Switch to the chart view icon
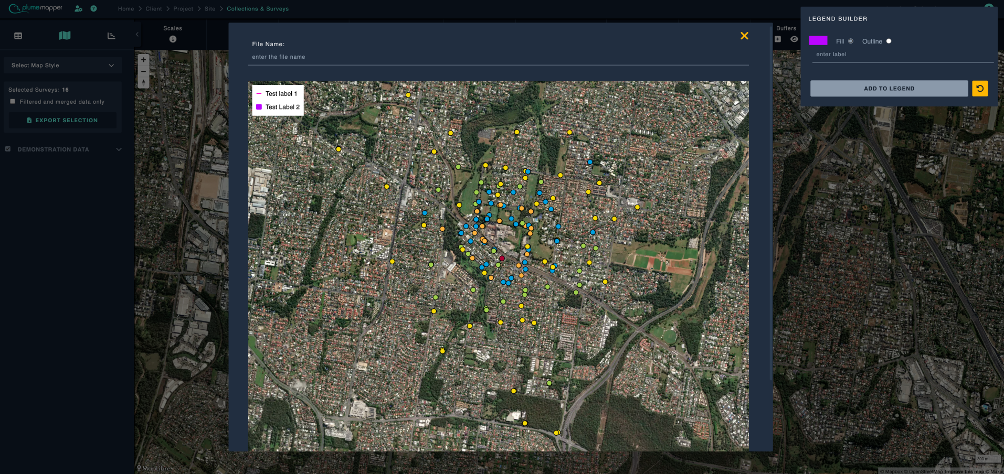Viewport: 1004px width, 474px height. pos(111,36)
